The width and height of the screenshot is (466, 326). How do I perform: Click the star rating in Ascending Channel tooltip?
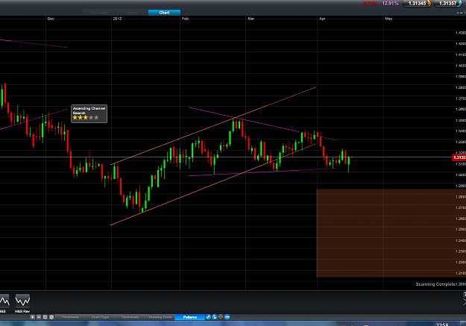pos(86,118)
